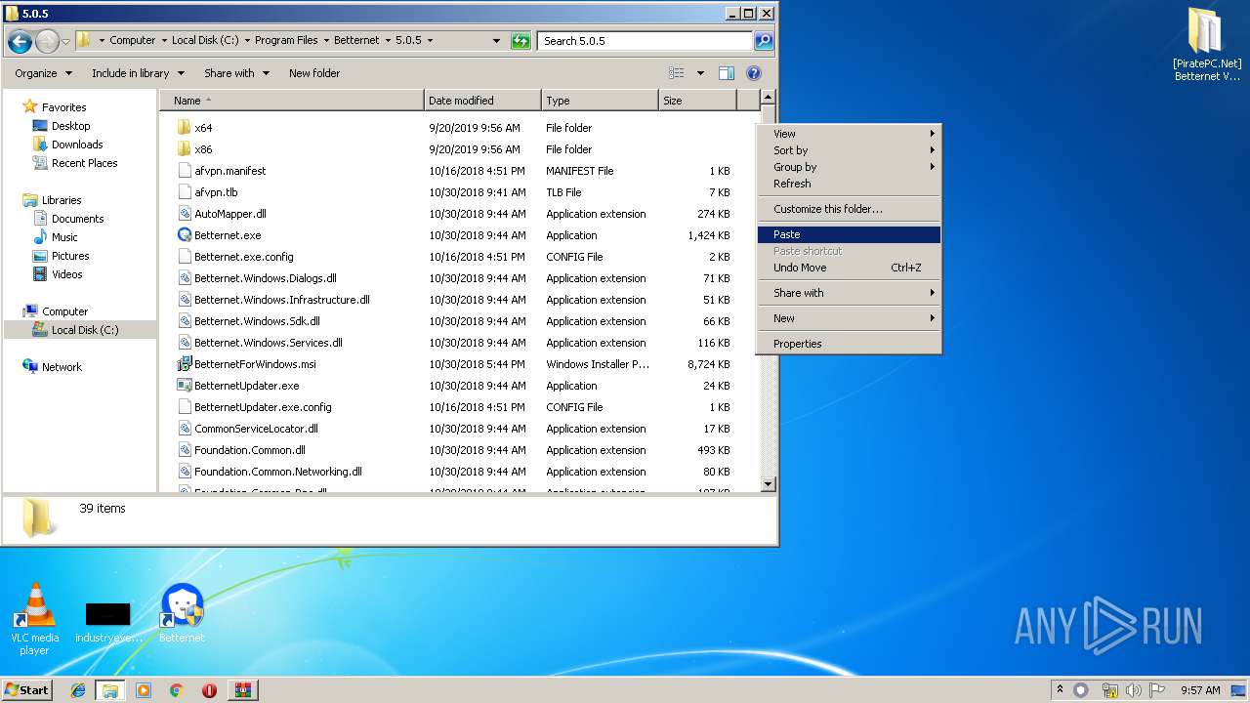
Task: Select Local Disk (C:) in tree
Action: click(85, 330)
